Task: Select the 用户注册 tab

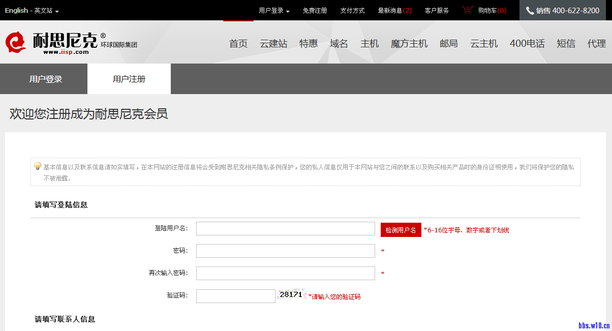Action: click(129, 79)
